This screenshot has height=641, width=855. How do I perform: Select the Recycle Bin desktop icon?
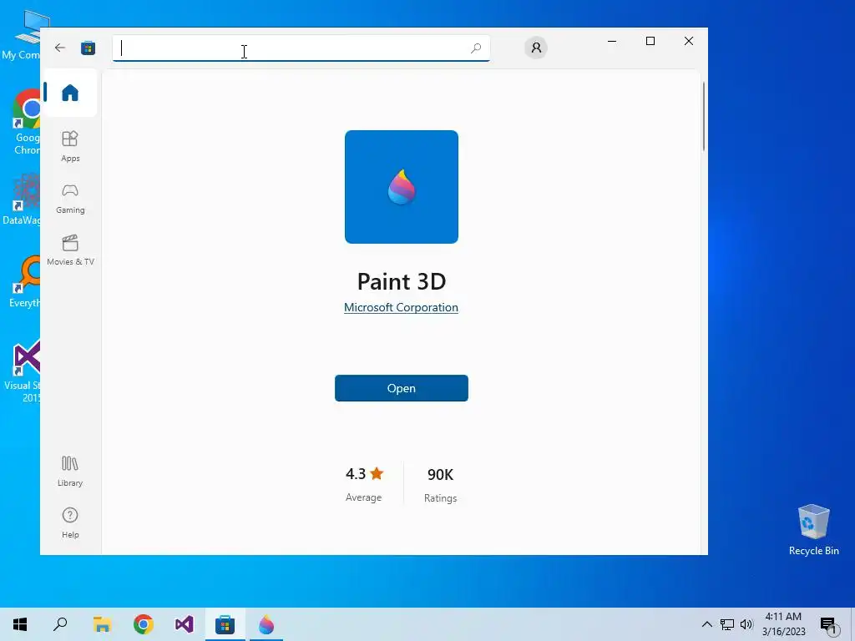tap(813, 529)
